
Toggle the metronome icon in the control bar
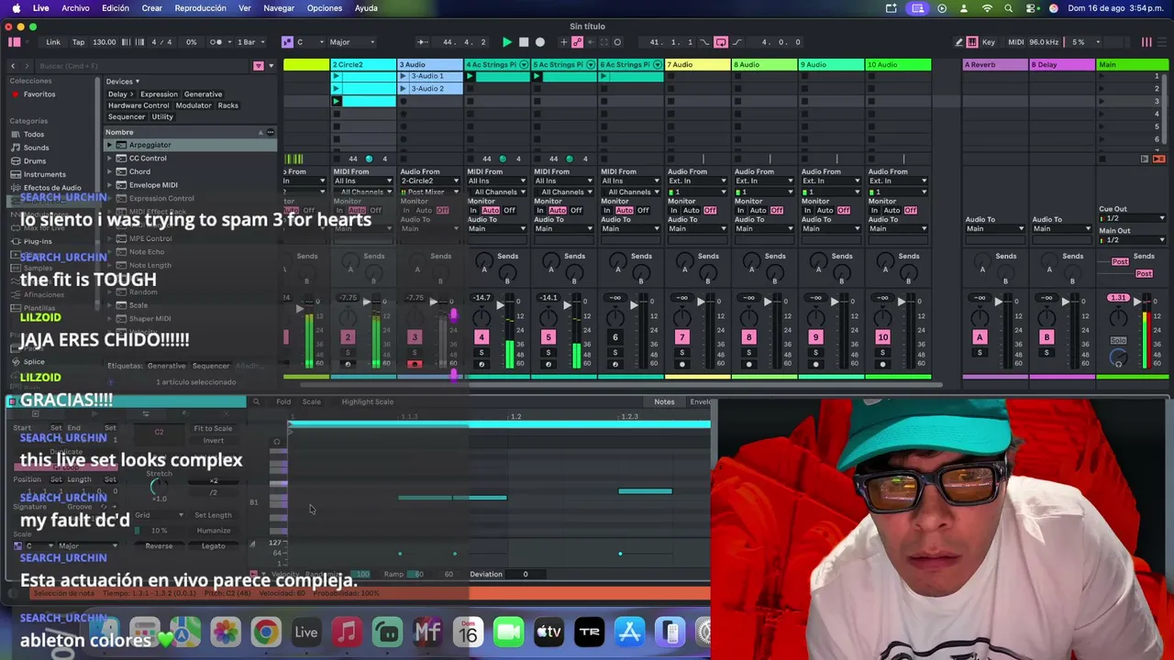216,42
